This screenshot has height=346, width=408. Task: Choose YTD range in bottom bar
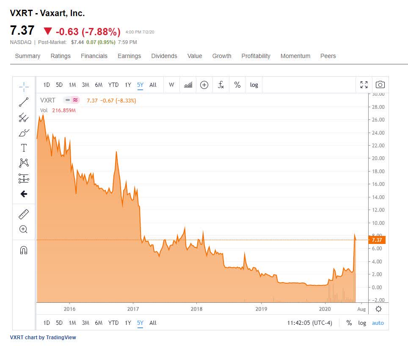pyautogui.click(x=113, y=323)
